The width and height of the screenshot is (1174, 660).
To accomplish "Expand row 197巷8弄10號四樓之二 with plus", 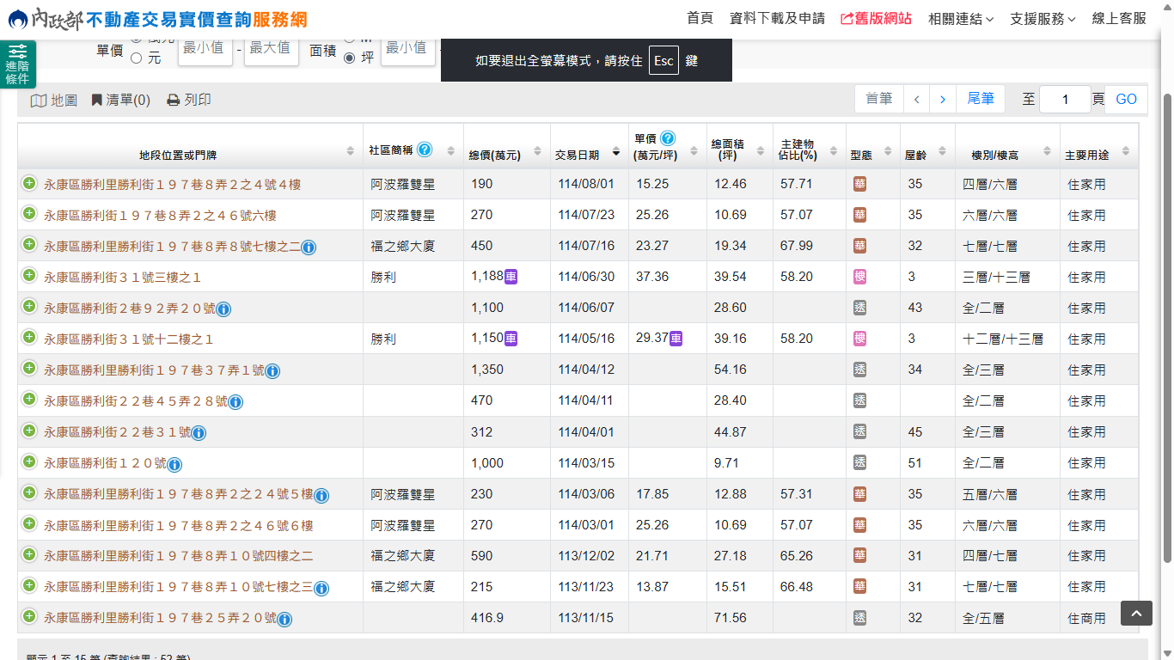I will click(29, 555).
